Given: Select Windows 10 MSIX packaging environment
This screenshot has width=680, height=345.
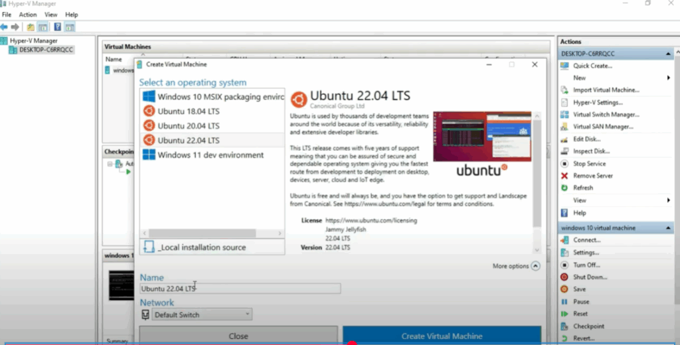Looking at the screenshot, I should 212,97.
